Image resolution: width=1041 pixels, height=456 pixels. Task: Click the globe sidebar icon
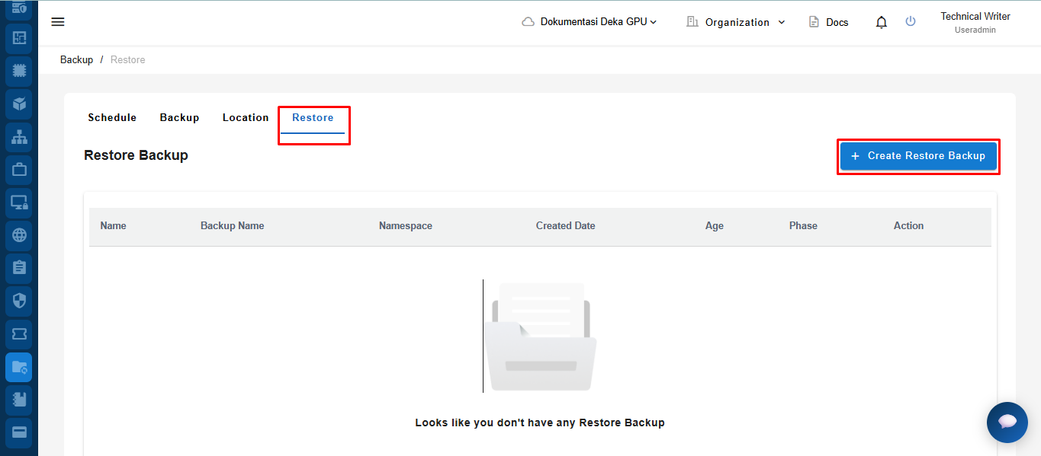(19, 235)
